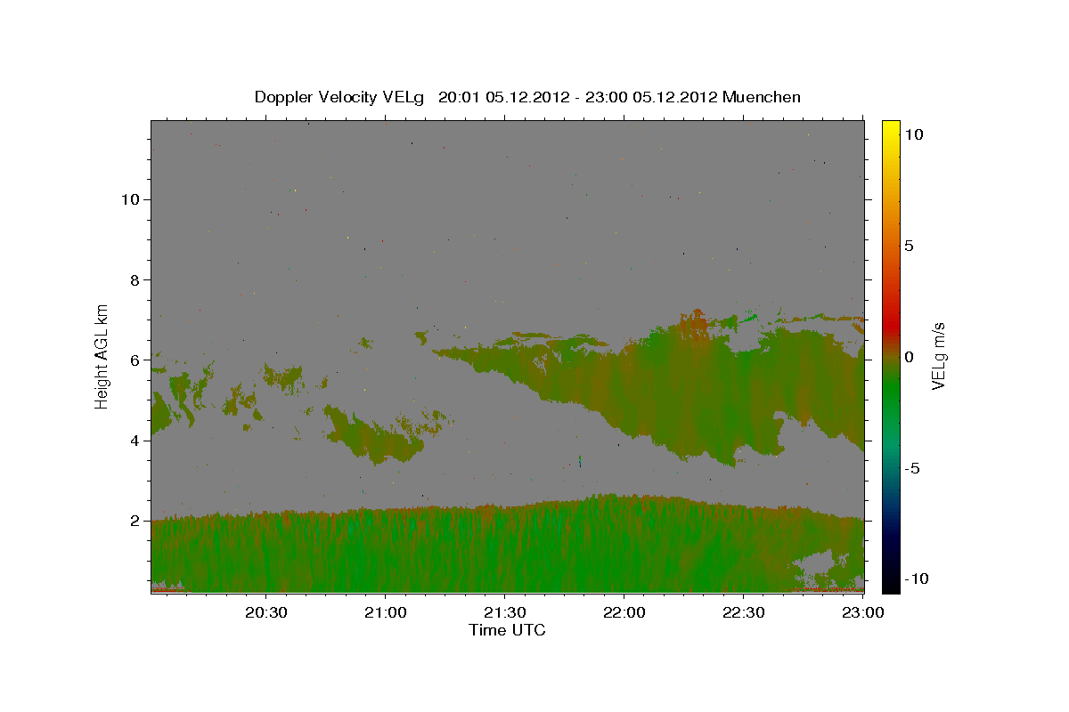Click the colorbar label '0'
1069x712 pixels.
coord(909,357)
